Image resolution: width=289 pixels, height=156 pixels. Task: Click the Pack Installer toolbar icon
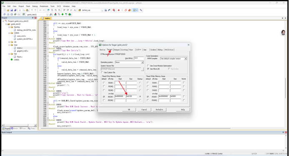70,14
